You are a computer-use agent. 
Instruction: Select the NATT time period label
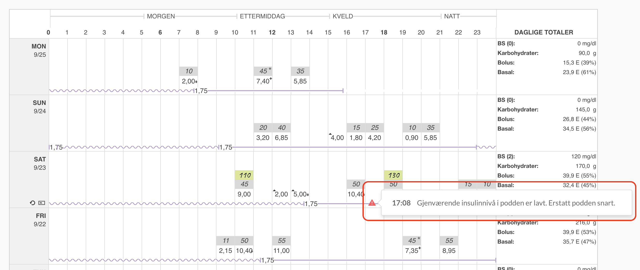tap(452, 16)
